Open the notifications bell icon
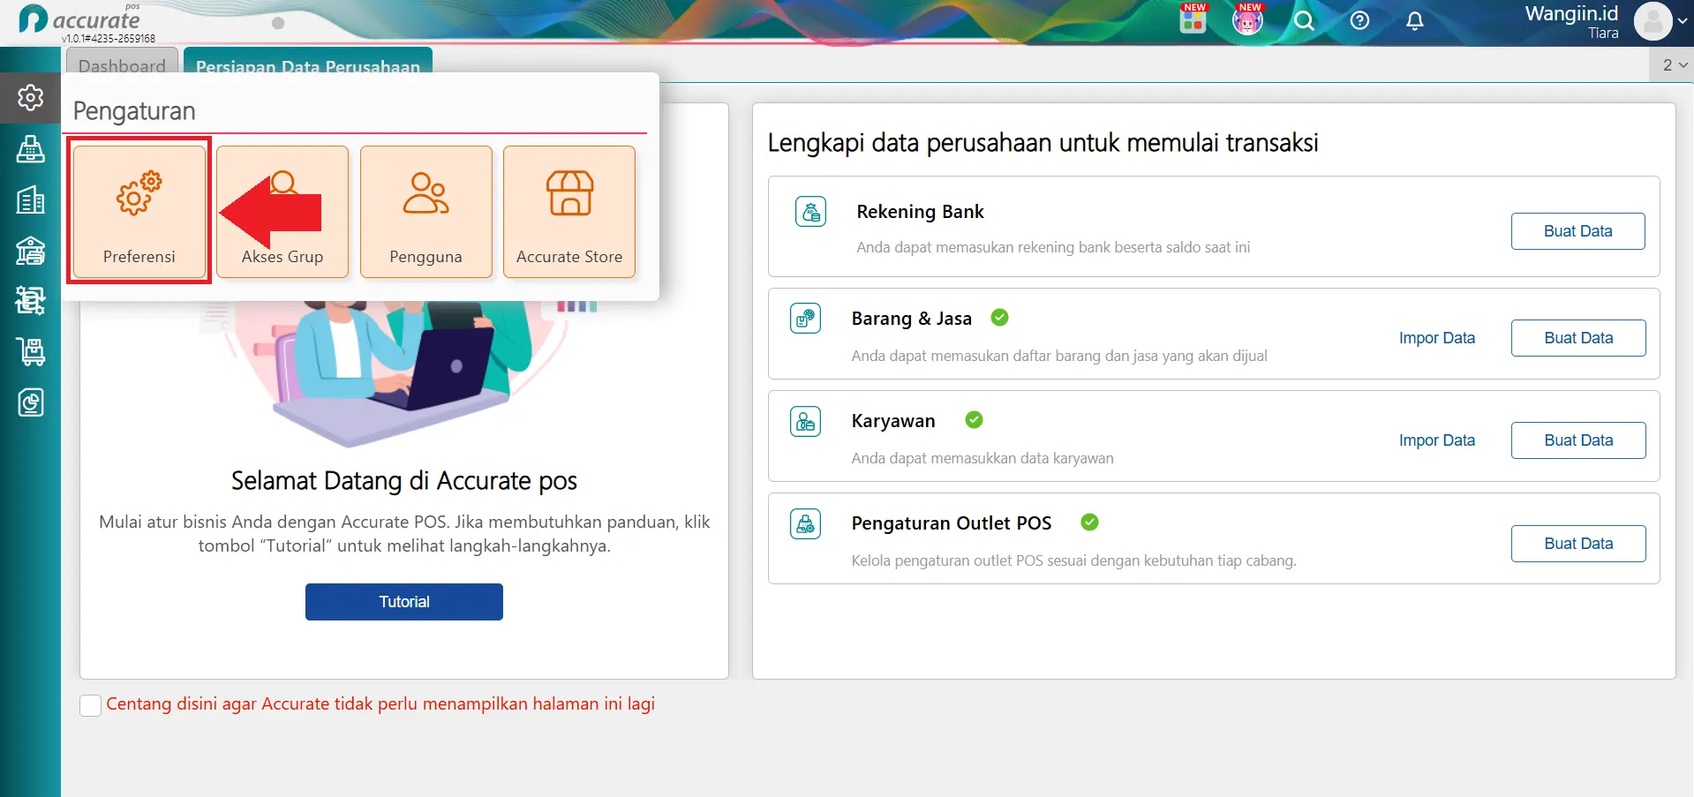Screen dimensions: 1694x797 tap(1414, 20)
